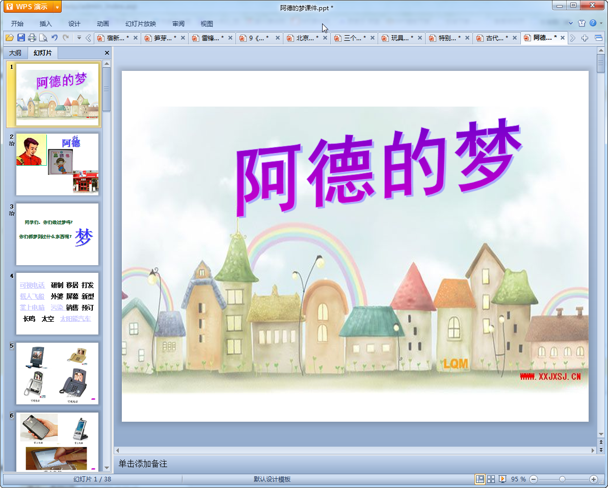The image size is (608, 488).
Task: Expand the dropdown arrow next to help
Action: point(601,23)
